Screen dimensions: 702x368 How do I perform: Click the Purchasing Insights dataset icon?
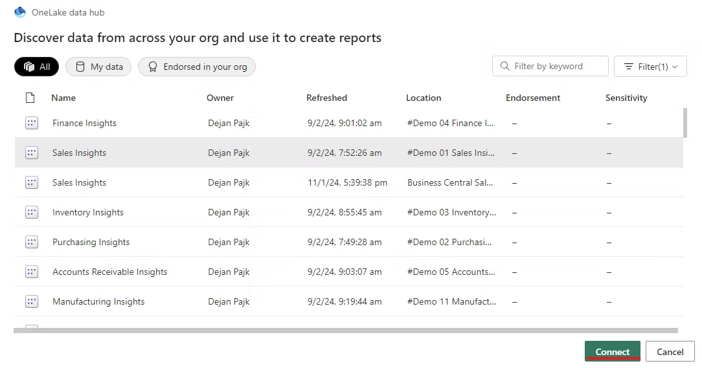[x=32, y=242]
